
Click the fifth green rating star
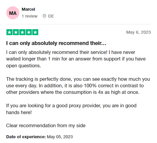tap(35, 32)
